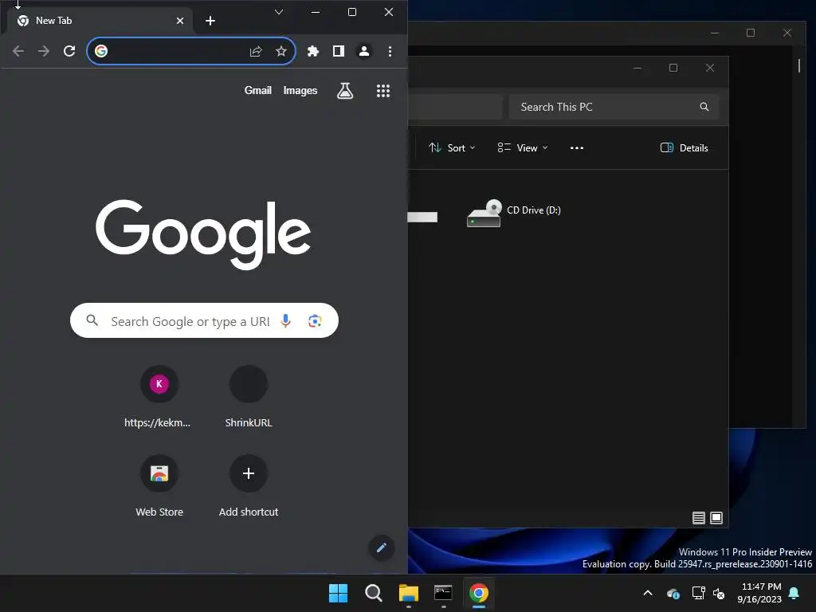Open a new Chrome tab
The width and height of the screenshot is (816, 612).
click(x=210, y=21)
